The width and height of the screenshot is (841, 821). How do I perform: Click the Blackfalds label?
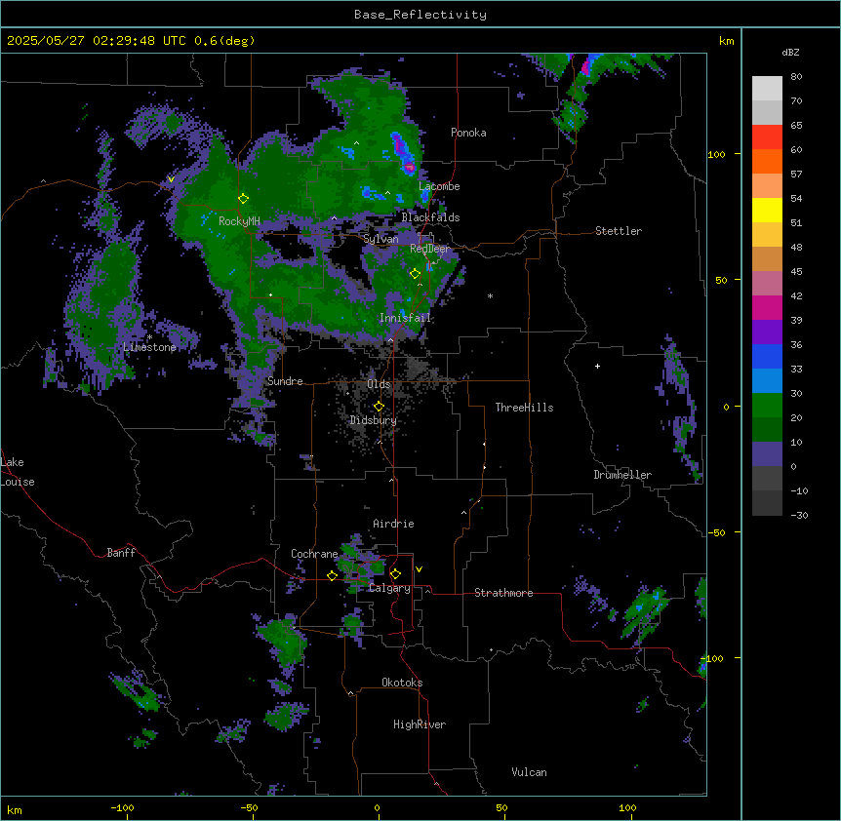[430, 217]
